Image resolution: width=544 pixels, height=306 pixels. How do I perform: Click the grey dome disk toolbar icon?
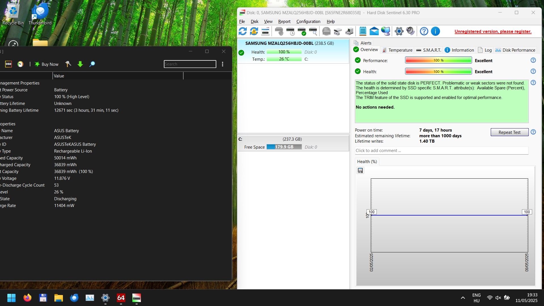(x=327, y=31)
